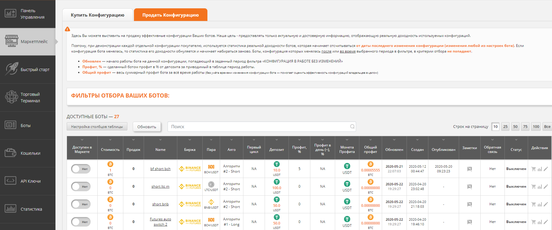Toggle marketplace availability for bf short bch
This screenshot has width=552, height=230.
click(81, 169)
